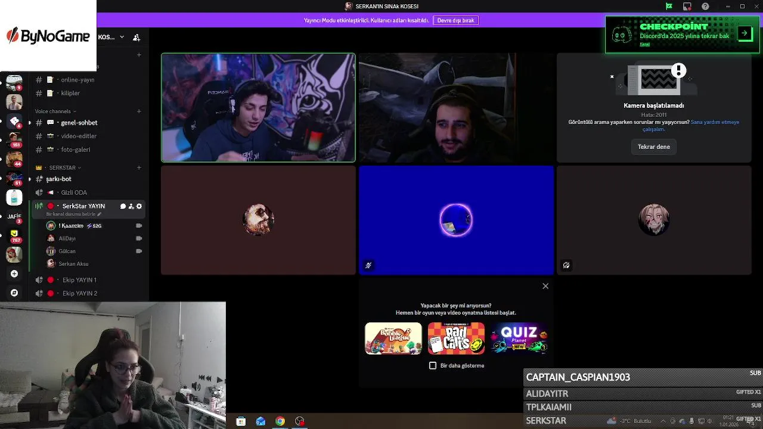Open the Discover servers compass icon

(14, 293)
